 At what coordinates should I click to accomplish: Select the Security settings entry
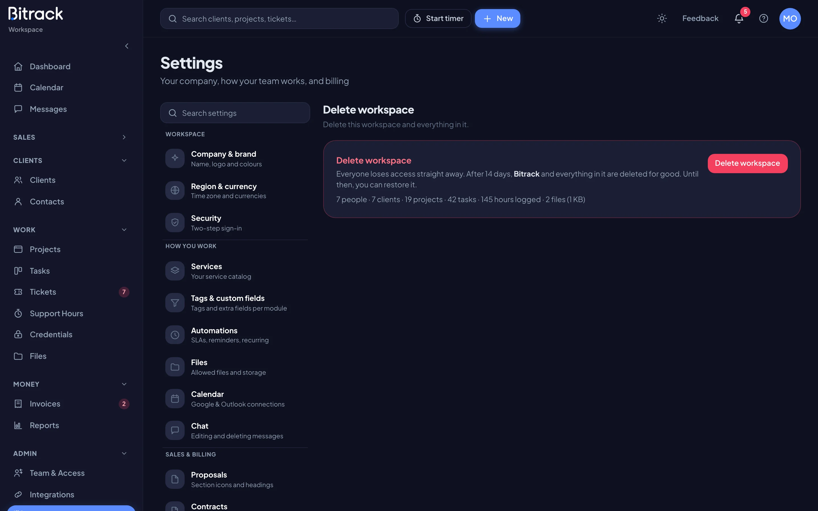tap(235, 223)
